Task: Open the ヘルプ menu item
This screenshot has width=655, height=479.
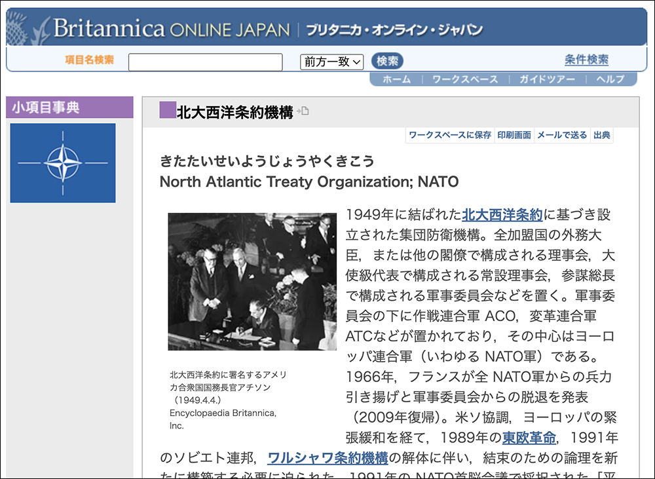Action: click(x=610, y=79)
